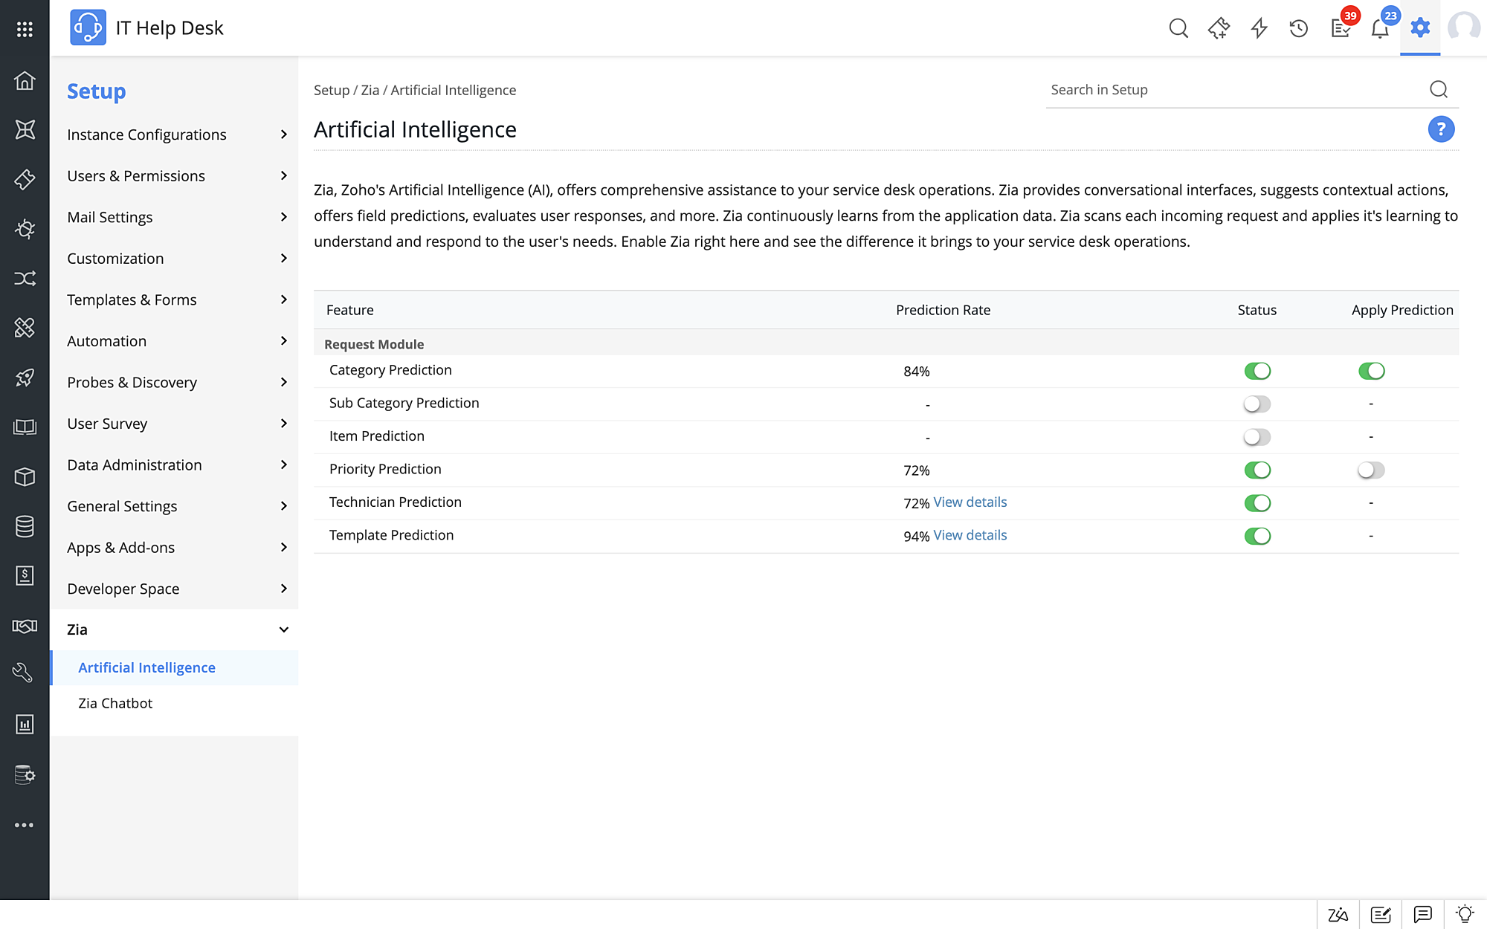Open the reports bar-chart icon
This screenshot has width=1487, height=929.
coord(25,724)
